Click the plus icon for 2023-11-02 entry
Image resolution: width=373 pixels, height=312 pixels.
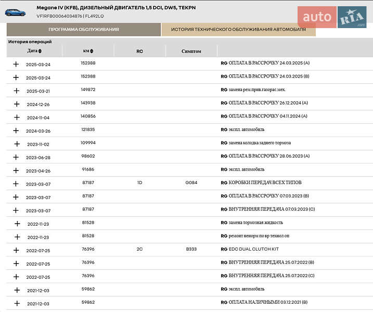[x=16, y=144]
